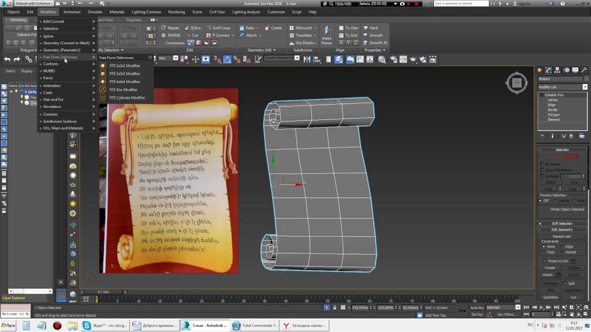
Task: Click the Cut tool in ribbon
Action: (192, 35)
